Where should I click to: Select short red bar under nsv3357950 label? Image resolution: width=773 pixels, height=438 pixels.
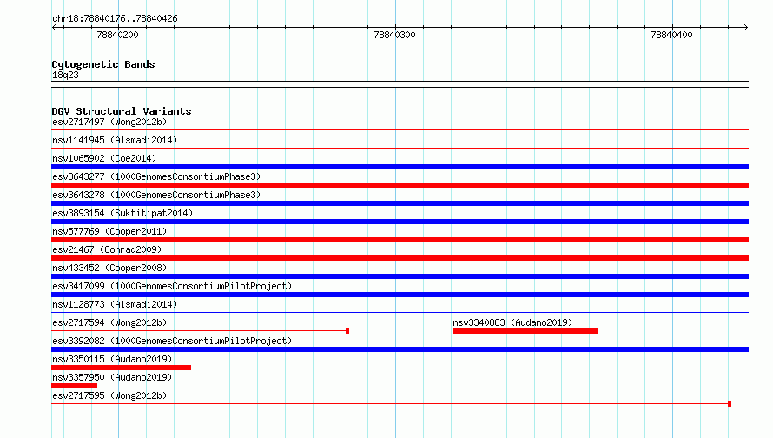(75, 386)
